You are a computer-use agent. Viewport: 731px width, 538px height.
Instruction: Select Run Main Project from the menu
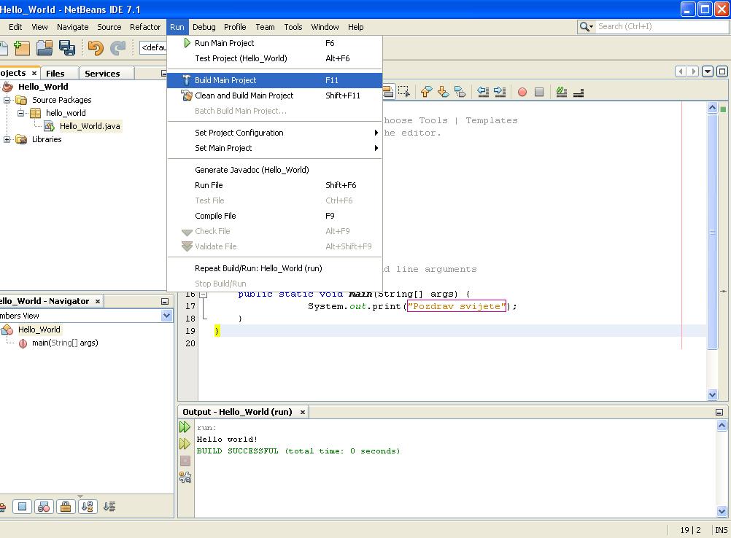click(224, 43)
